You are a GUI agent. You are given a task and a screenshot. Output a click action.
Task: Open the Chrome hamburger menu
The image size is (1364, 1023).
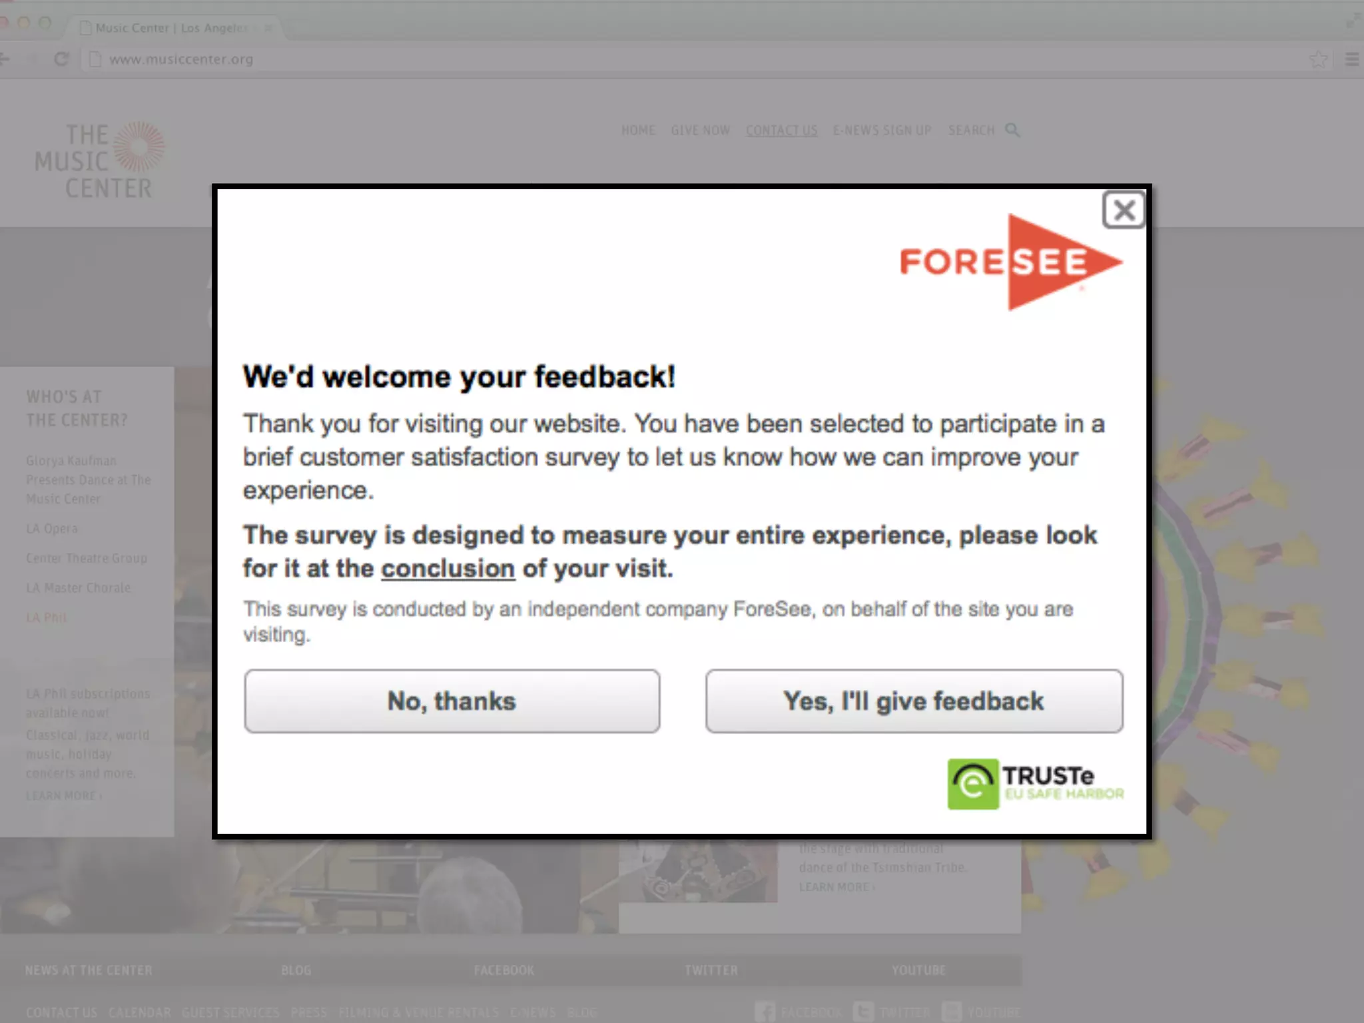point(1352,59)
